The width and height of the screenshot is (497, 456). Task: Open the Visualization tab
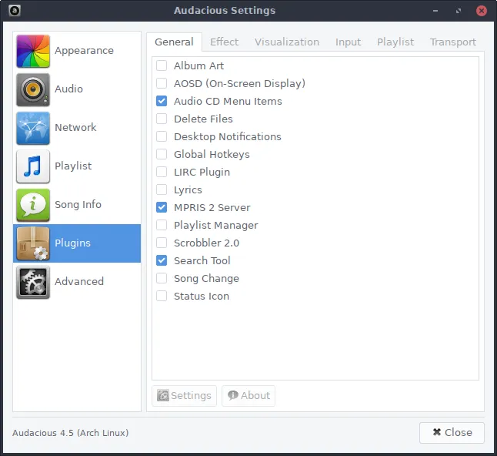coord(287,42)
